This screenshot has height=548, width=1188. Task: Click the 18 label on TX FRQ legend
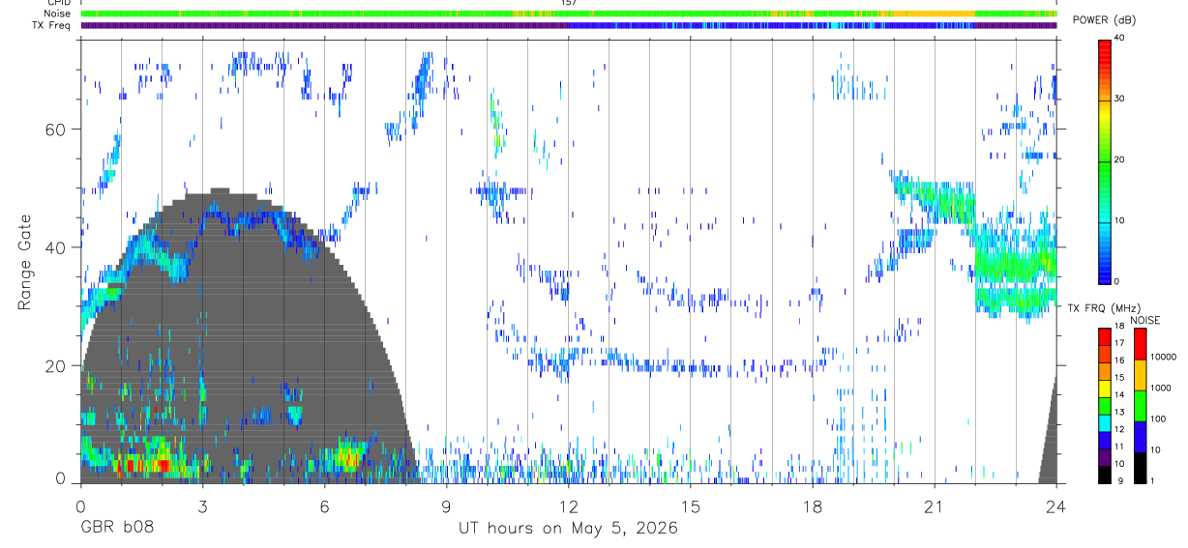(x=1119, y=327)
